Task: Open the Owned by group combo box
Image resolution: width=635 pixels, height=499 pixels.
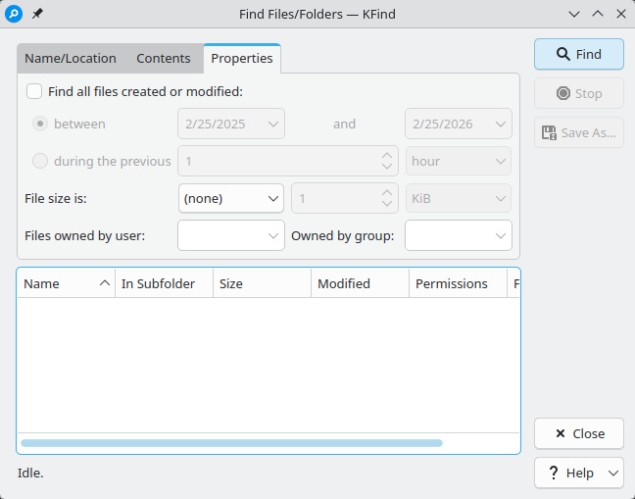Action: click(459, 235)
